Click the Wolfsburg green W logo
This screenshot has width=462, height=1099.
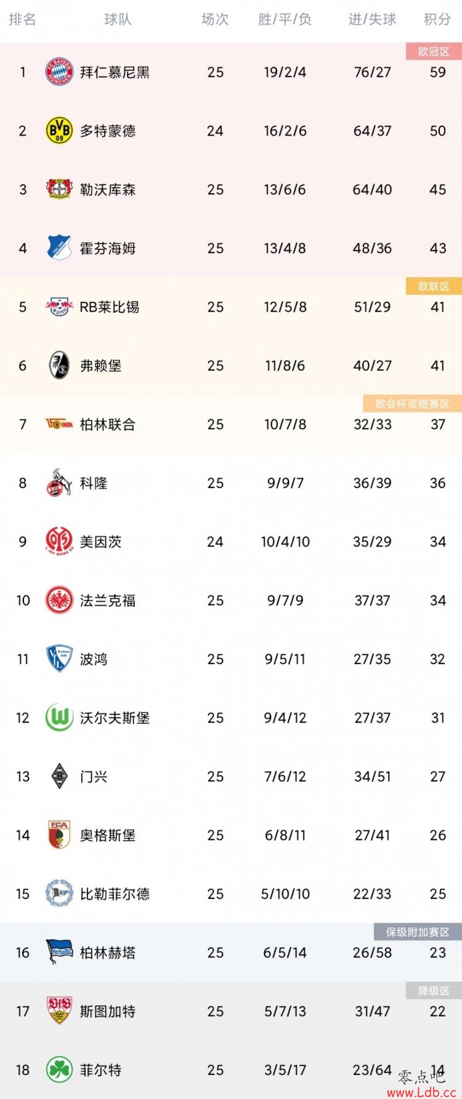coord(59,718)
